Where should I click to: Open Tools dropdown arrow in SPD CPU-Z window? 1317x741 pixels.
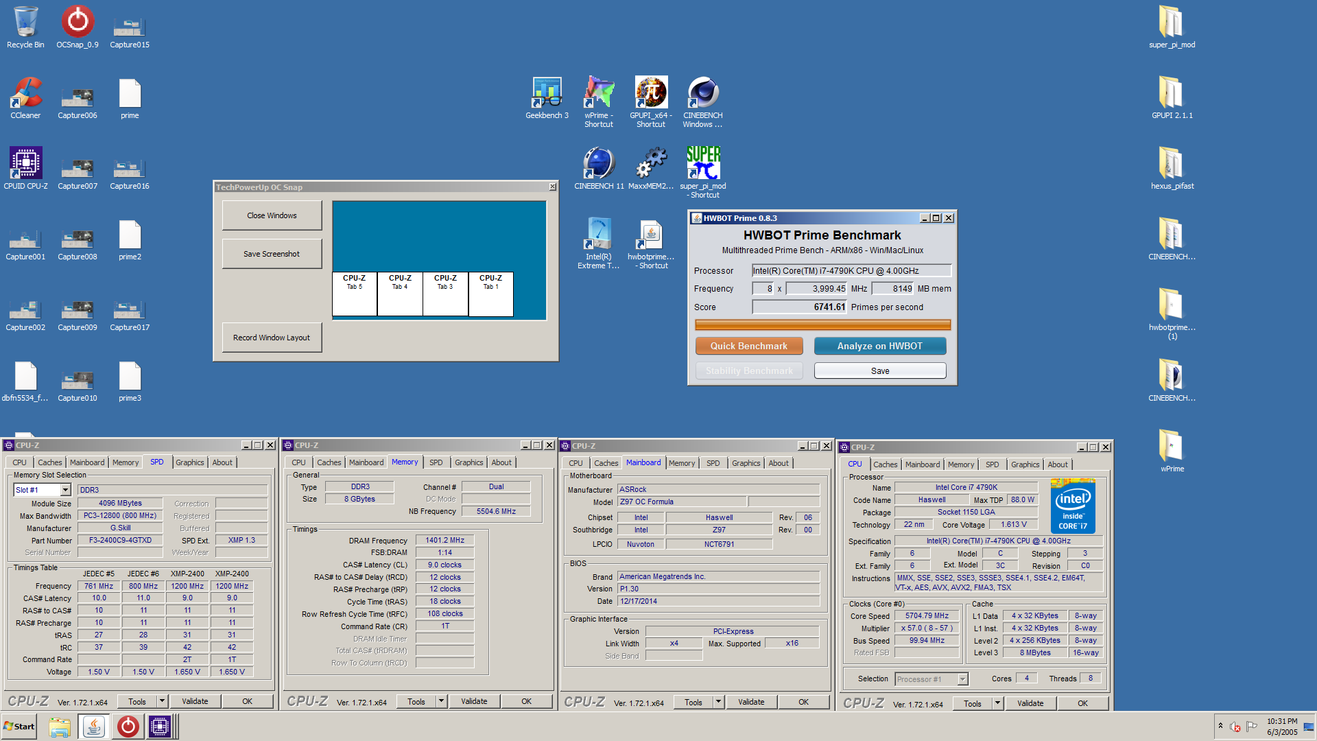pos(163,701)
